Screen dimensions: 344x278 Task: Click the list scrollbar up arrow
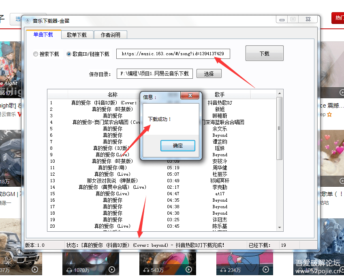280,93
